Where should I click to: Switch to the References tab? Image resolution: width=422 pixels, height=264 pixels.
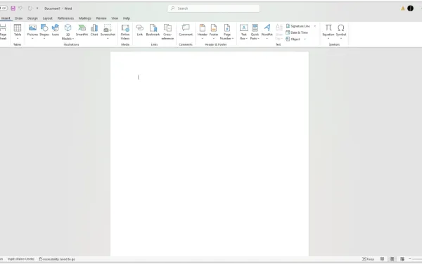(65, 18)
